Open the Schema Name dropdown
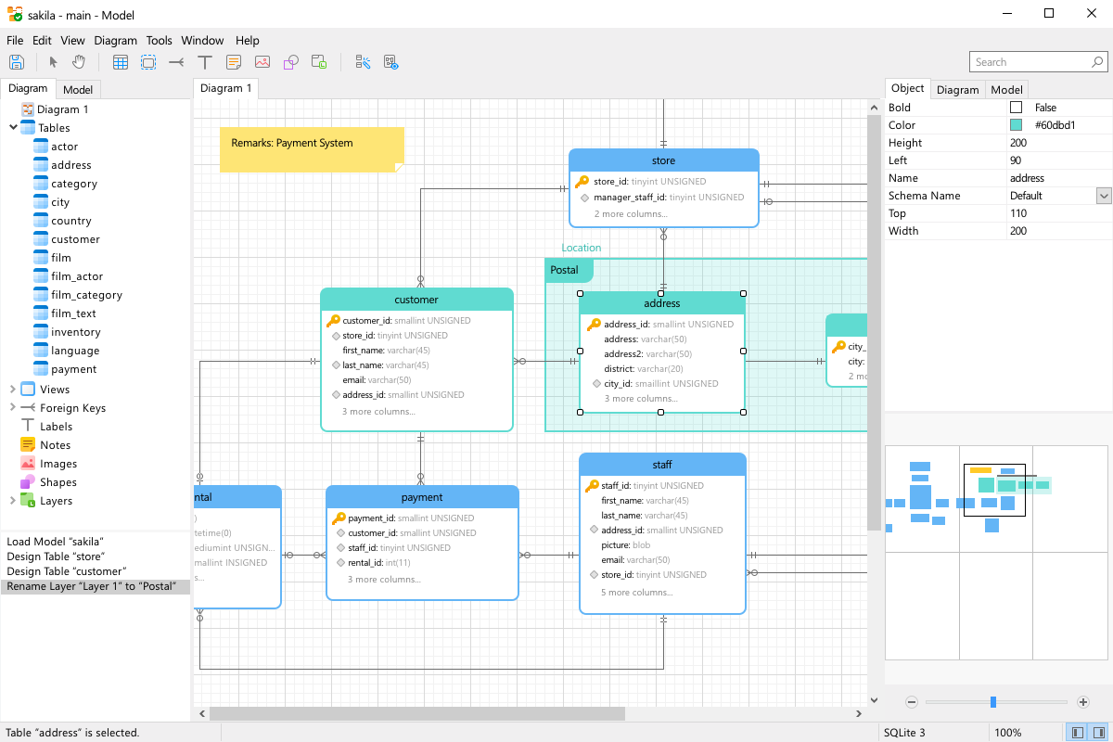The width and height of the screenshot is (1113, 742). click(x=1104, y=196)
